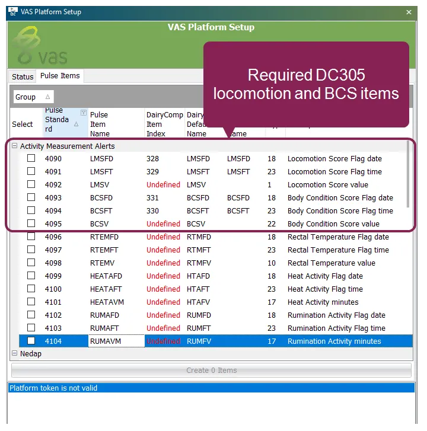Open the Status tab

point(23,76)
